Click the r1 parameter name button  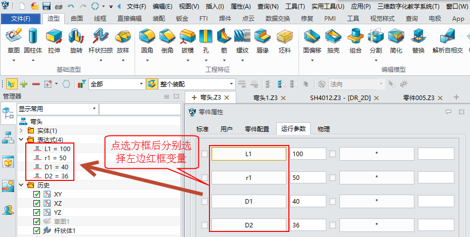pyautogui.click(x=248, y=177)
